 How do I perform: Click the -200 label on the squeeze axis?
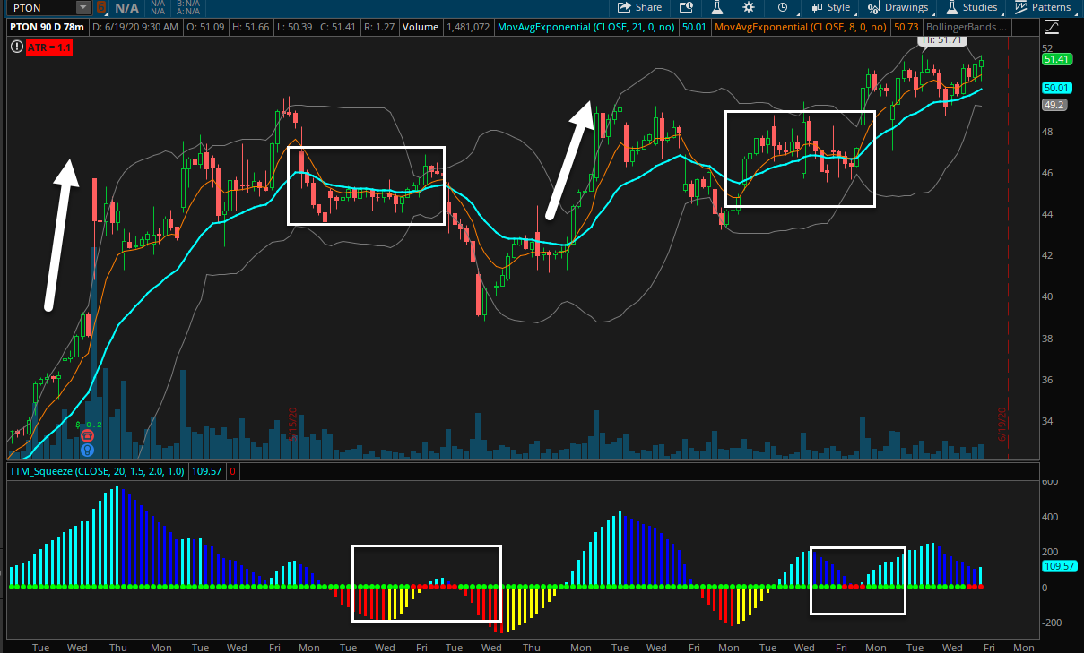pyautogui.click(x=1051, y=623)
